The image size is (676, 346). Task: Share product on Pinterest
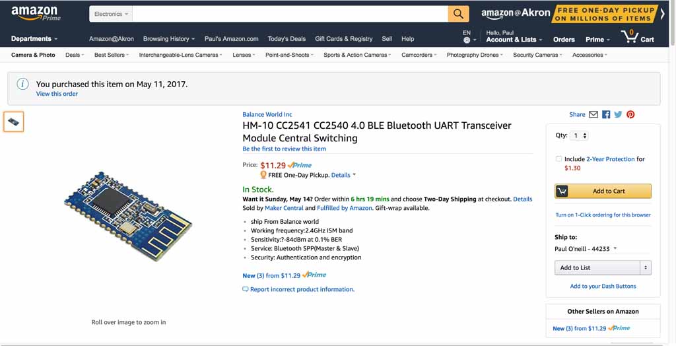(630, 114)
